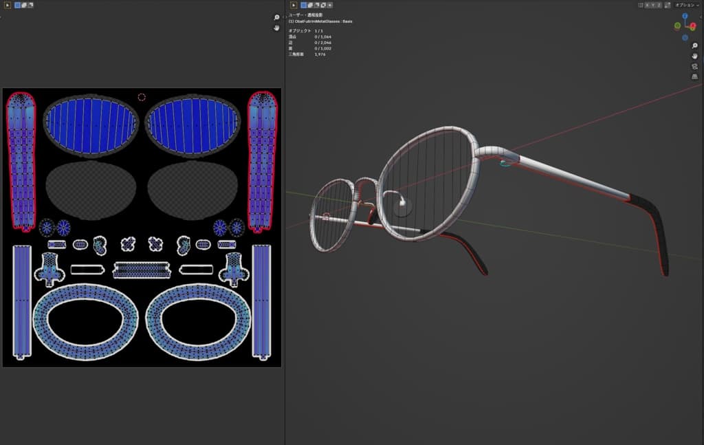The height and width of the screenshot is (445, 704).
Task: Toggle the Y mirror axis button
Action: (x=654, y=5)
